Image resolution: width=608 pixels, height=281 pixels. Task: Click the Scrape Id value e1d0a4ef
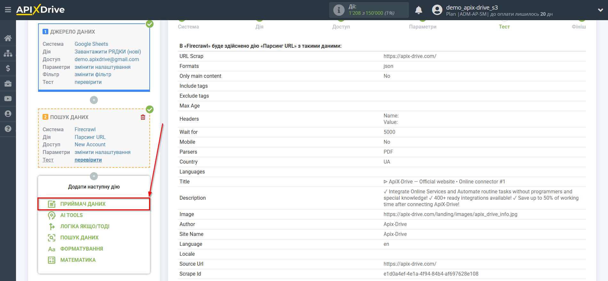click(431, 274)
